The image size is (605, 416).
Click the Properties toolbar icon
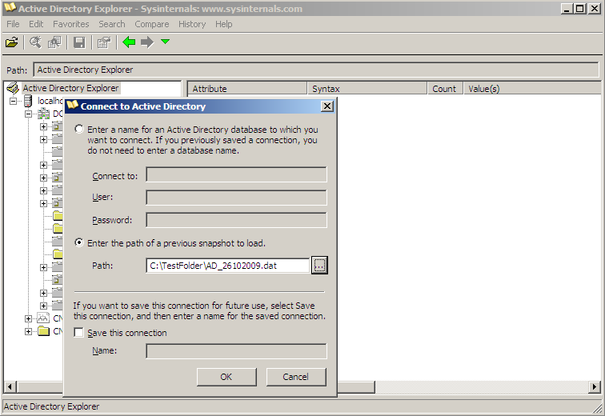point(104,42)
